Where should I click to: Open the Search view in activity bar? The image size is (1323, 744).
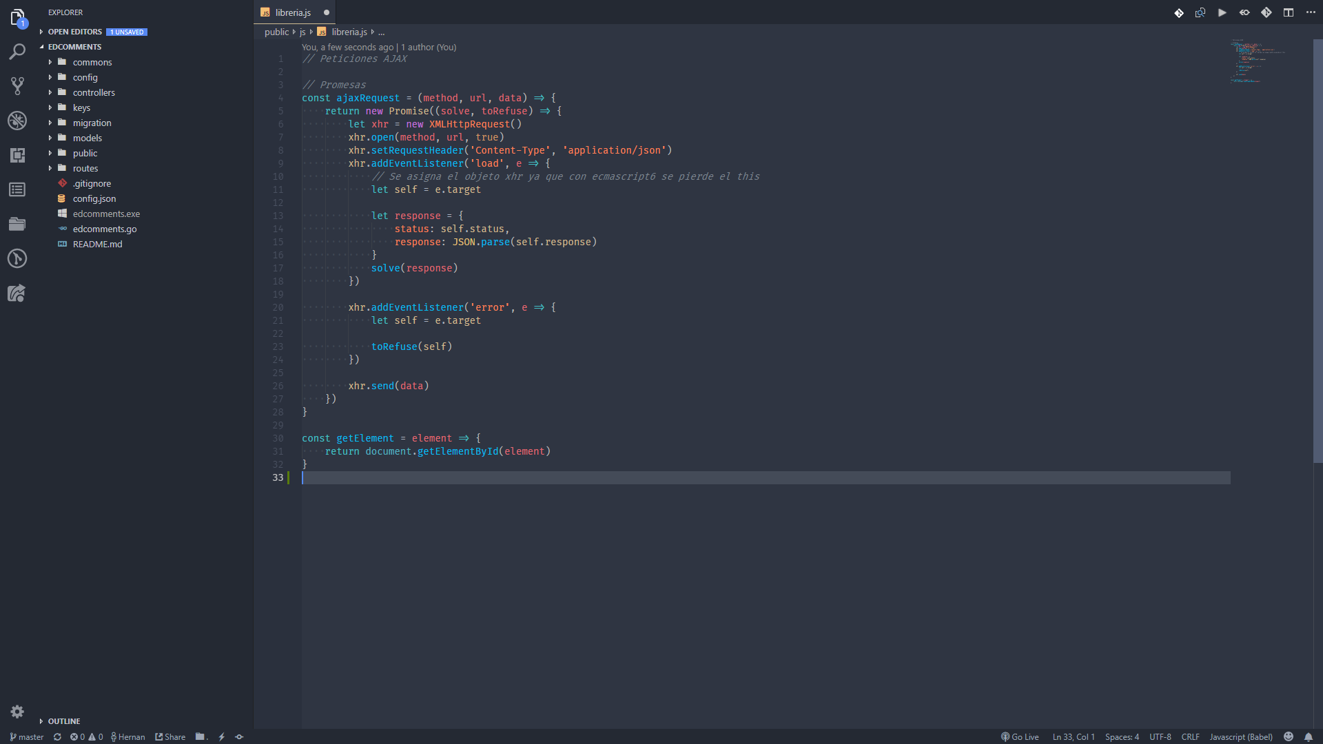(17, 52)
